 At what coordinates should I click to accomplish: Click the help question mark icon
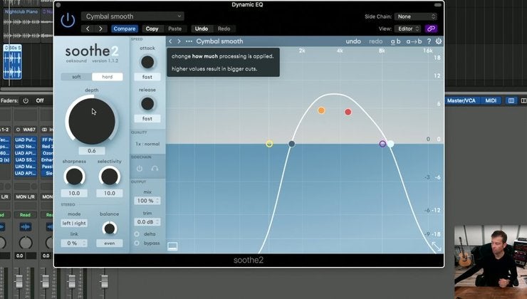coord(429,41)
